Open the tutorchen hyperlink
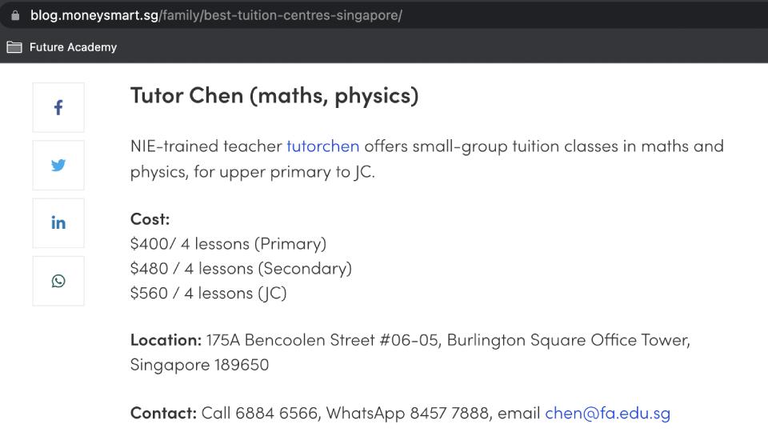The height and width of the screenshot is (432, 768). [322, 146]
